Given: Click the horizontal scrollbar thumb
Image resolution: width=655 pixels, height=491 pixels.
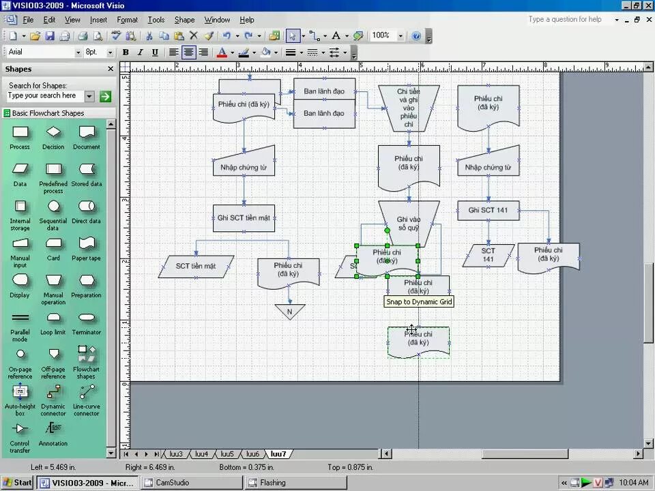Looking at the screenshot, I should pyautogui.click(x=525, y=454).
